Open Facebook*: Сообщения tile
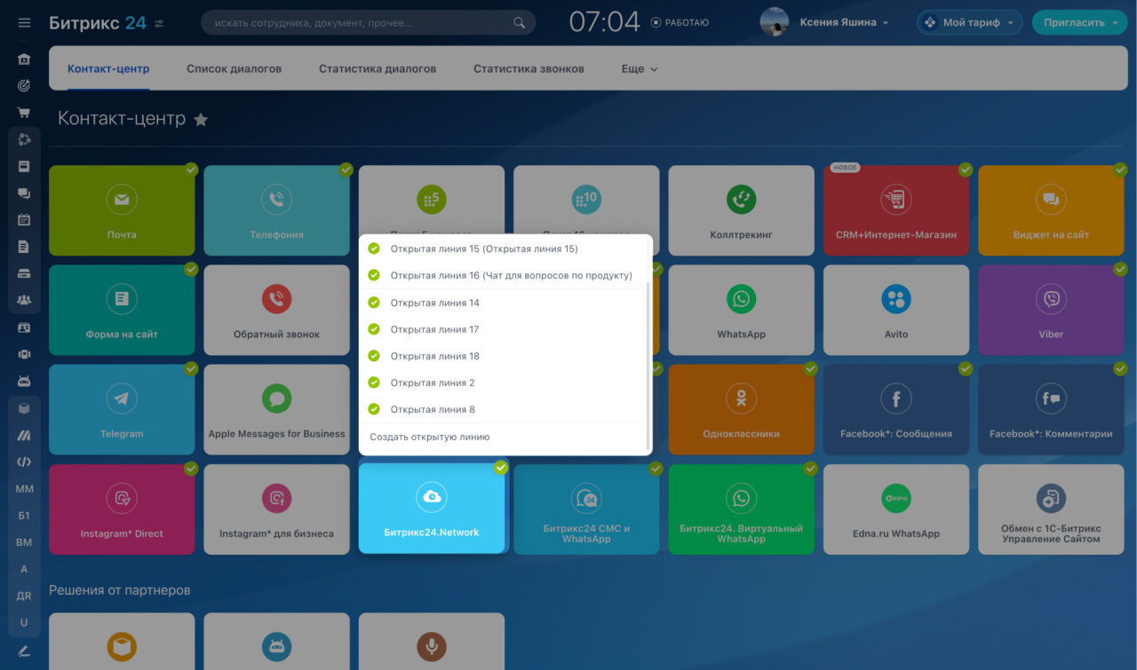1137x670 pixels. (896, 409)
